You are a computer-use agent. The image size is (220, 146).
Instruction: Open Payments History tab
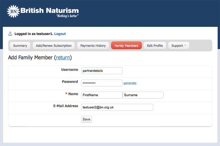click(x=93, y=46)
